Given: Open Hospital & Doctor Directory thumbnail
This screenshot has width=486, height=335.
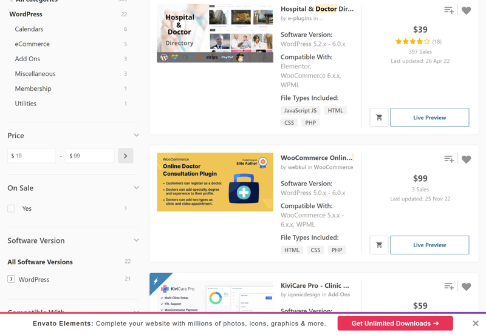Looking at the screenshot, I should 215,33.
